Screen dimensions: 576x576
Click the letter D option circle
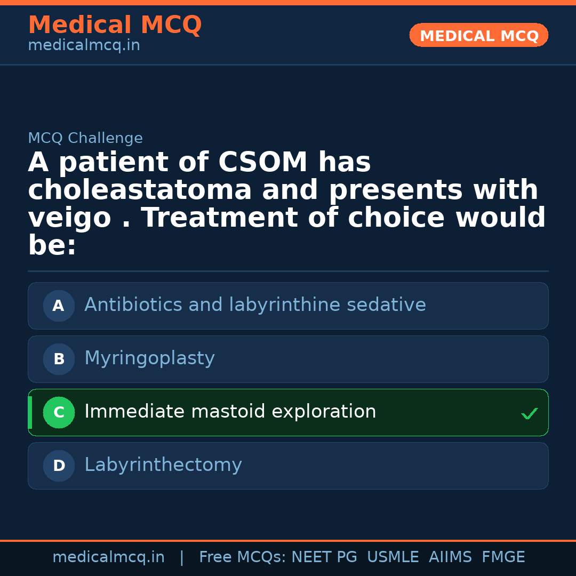coord(59,466)
